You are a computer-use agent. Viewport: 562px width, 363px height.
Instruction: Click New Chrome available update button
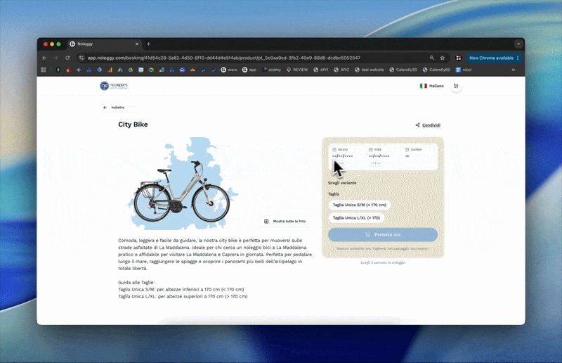click(494, 58)
